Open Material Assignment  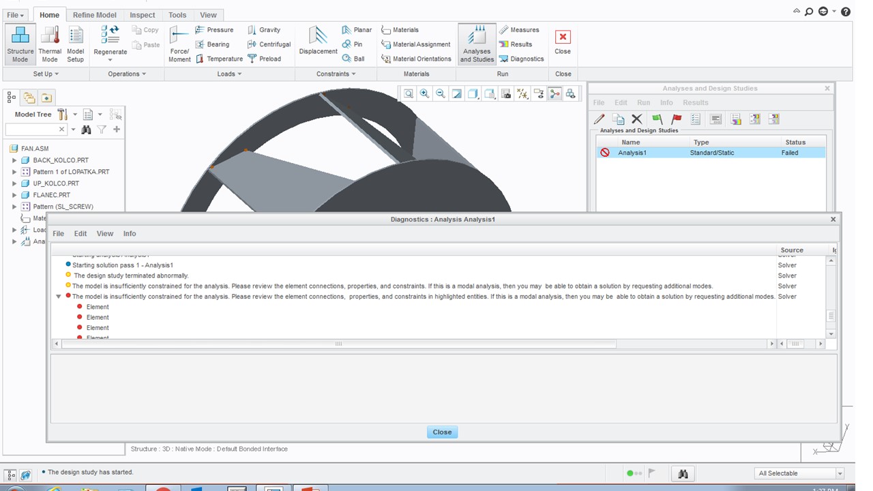(x=415, y=44)
